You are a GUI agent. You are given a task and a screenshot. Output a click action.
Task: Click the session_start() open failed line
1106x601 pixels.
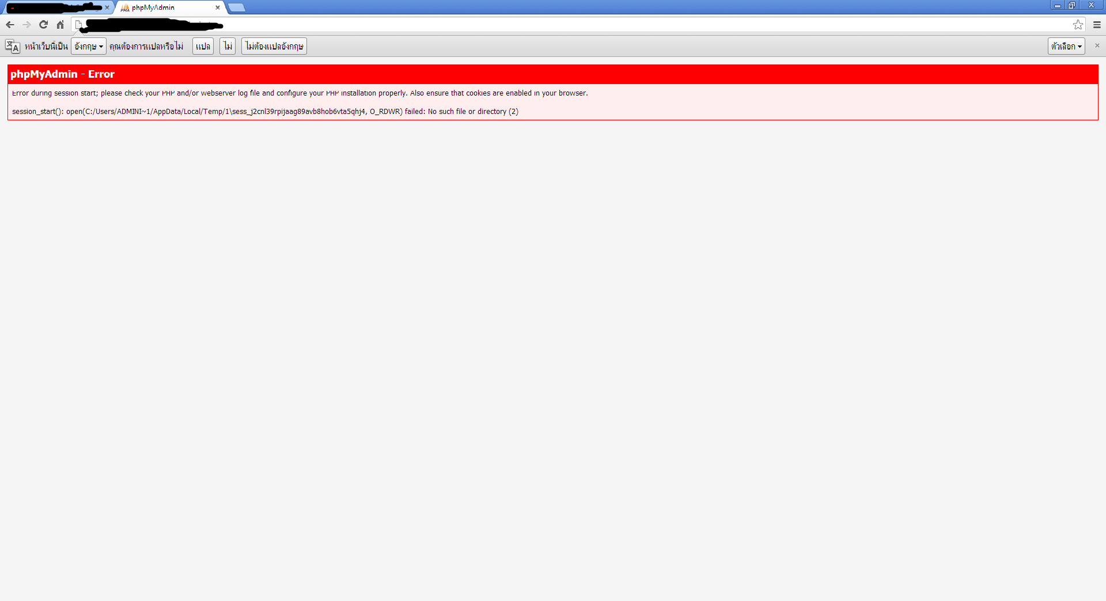265,112
